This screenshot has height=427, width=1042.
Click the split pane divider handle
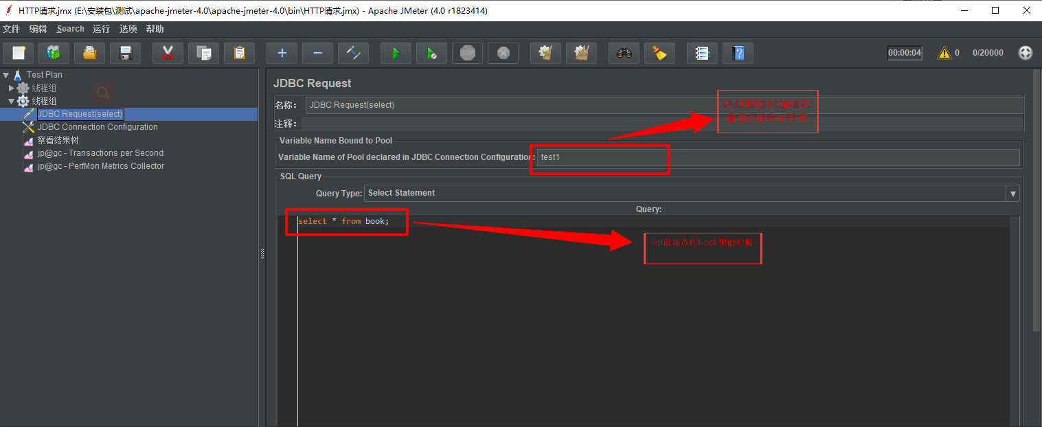[x=262, y=254]
